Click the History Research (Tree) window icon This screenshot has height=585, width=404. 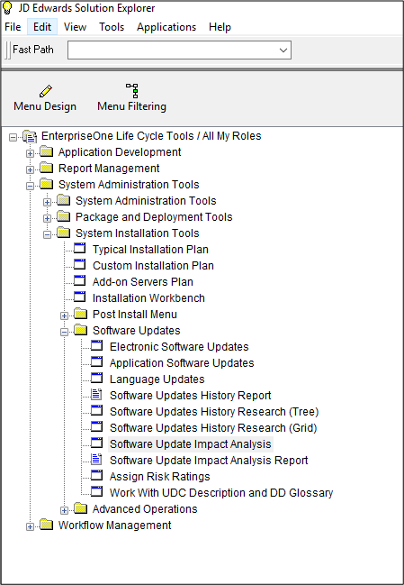pos(97,411)
